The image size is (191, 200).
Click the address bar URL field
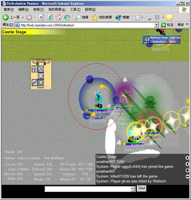(85, 25)
